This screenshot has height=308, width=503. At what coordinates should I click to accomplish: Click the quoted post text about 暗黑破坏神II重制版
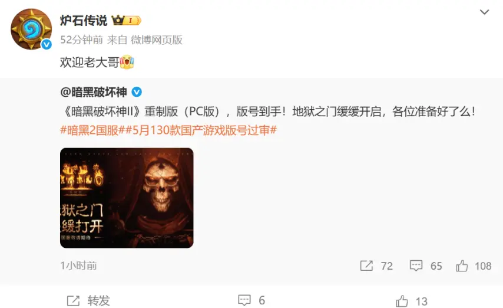(x=269, y=112)
